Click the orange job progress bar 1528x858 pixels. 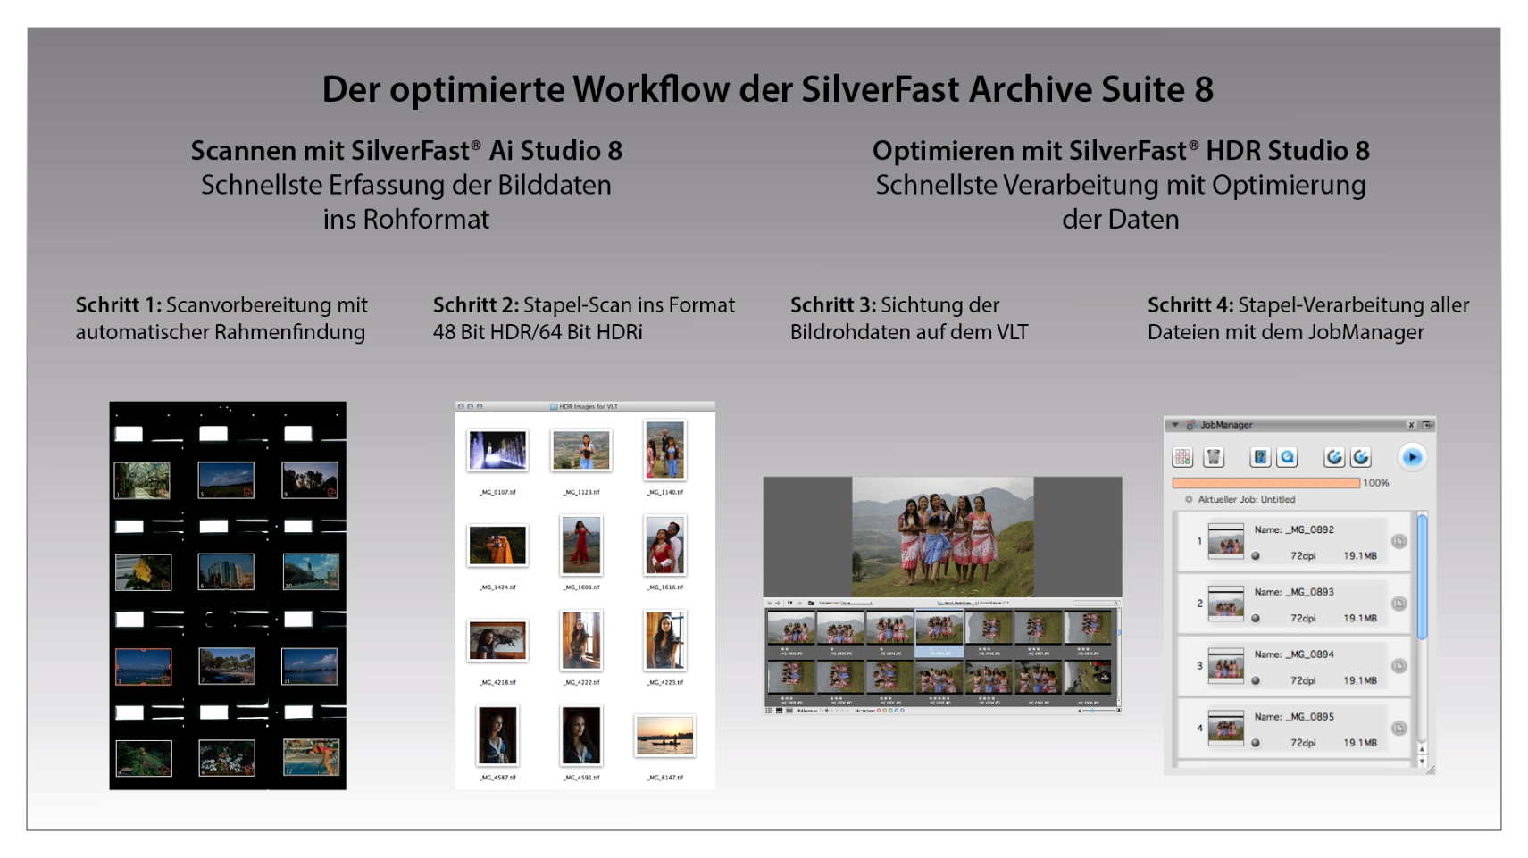pos(1265,483)
